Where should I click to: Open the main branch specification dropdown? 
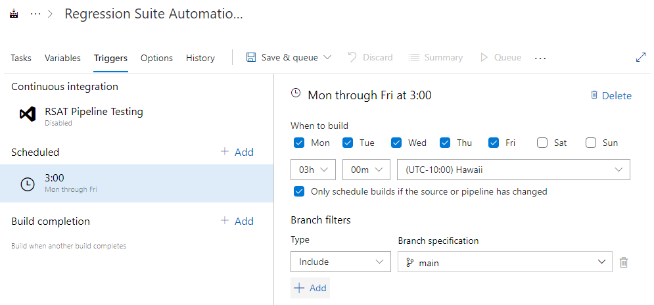coord(505,262)
